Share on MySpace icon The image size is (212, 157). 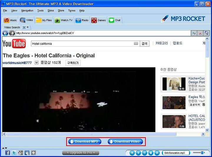(x=27, y=153)
